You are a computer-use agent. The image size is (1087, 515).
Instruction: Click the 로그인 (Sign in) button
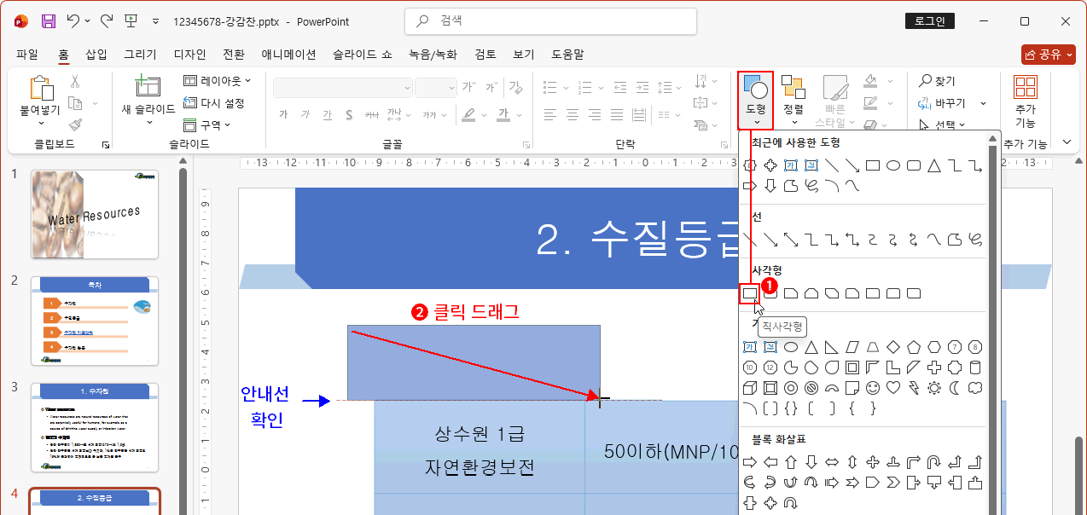[x=929, y=21]
